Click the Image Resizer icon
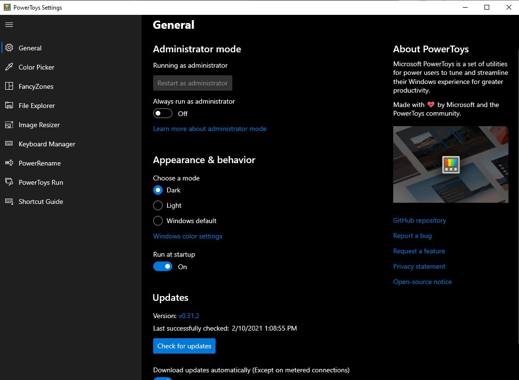519x380 pixels. coord(9,125)
